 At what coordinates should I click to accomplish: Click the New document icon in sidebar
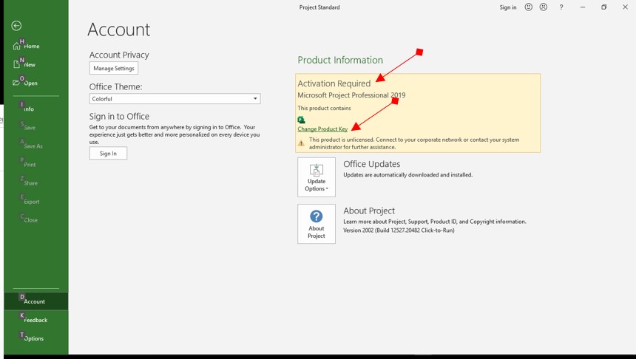coord(16,64)
